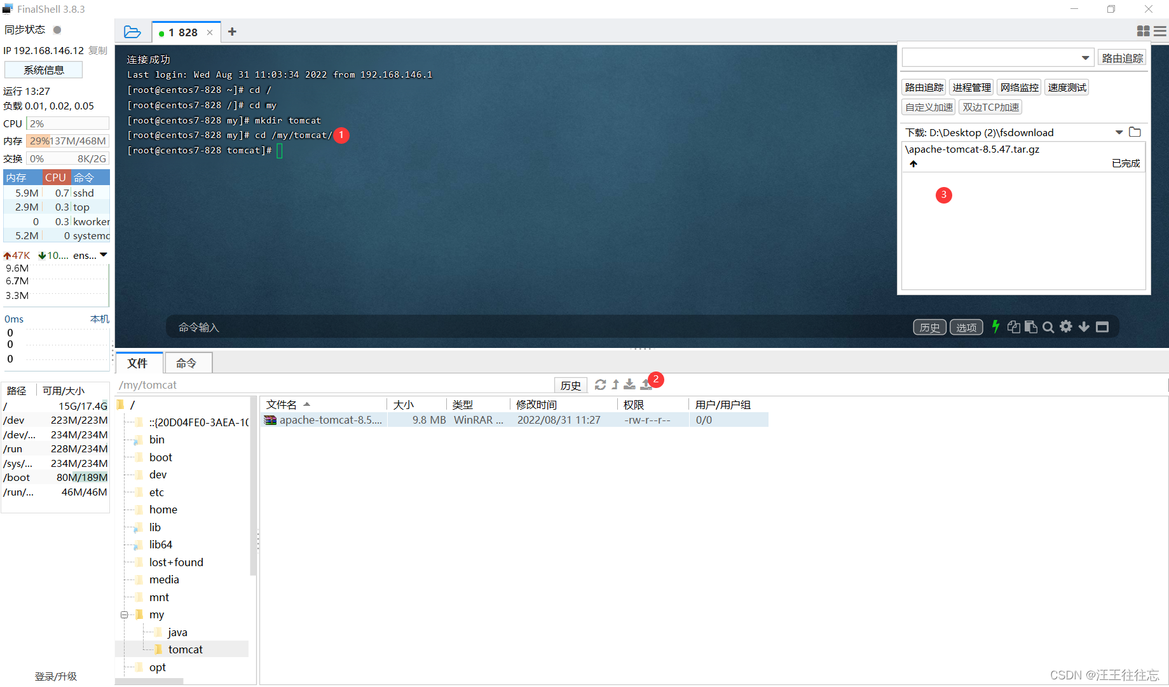This screenshot has width=1169, height=687.
Task: Refresh the /my/tomcat file listing
Action: (x=600, y=384)
